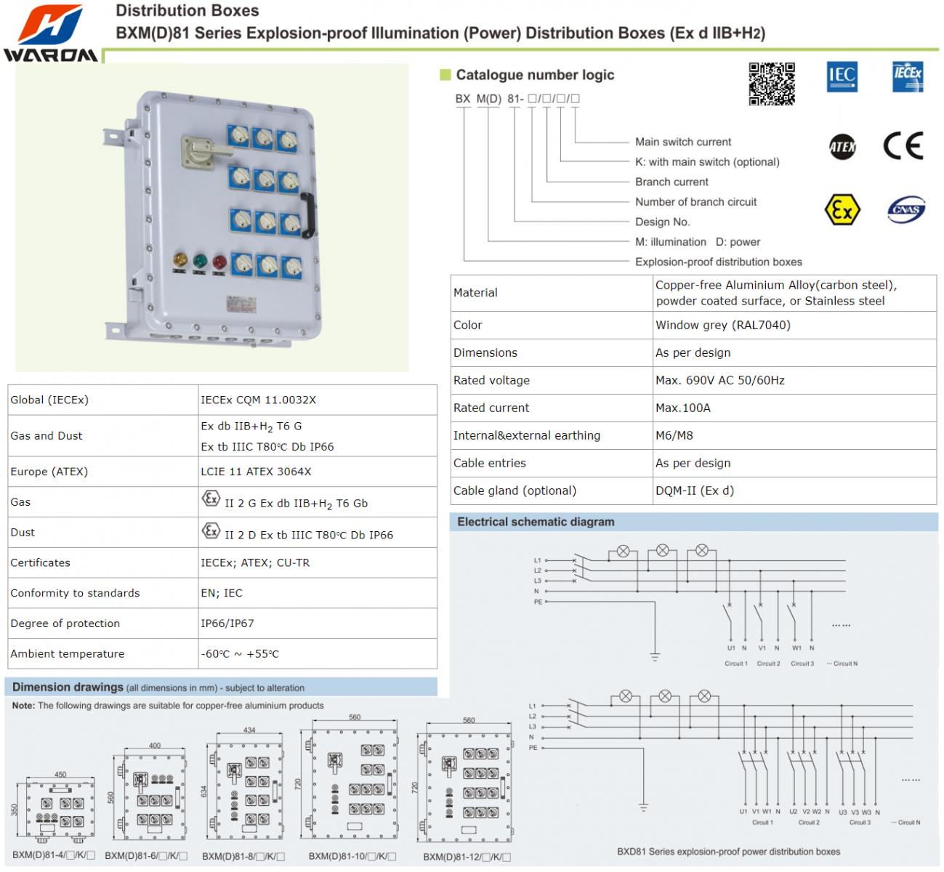The image size is (944, 872).
Task: Click 'BXD81 Series explosion-proof power' caption
Action: tap(728, 852)
